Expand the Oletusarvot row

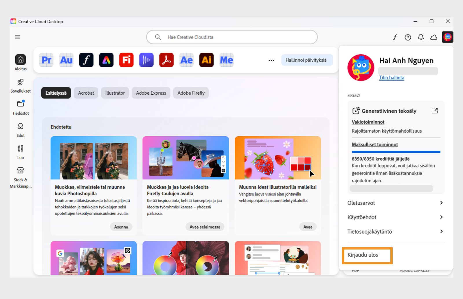click(396, 203)
